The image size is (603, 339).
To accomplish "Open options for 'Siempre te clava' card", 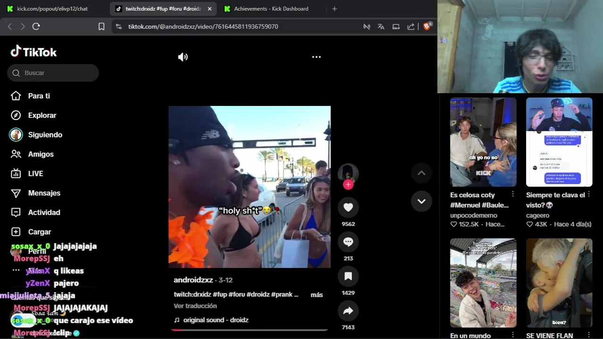I will click(589, 194).
